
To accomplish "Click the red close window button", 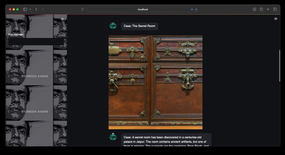I will pyautogui.click(x=10, y=9).
